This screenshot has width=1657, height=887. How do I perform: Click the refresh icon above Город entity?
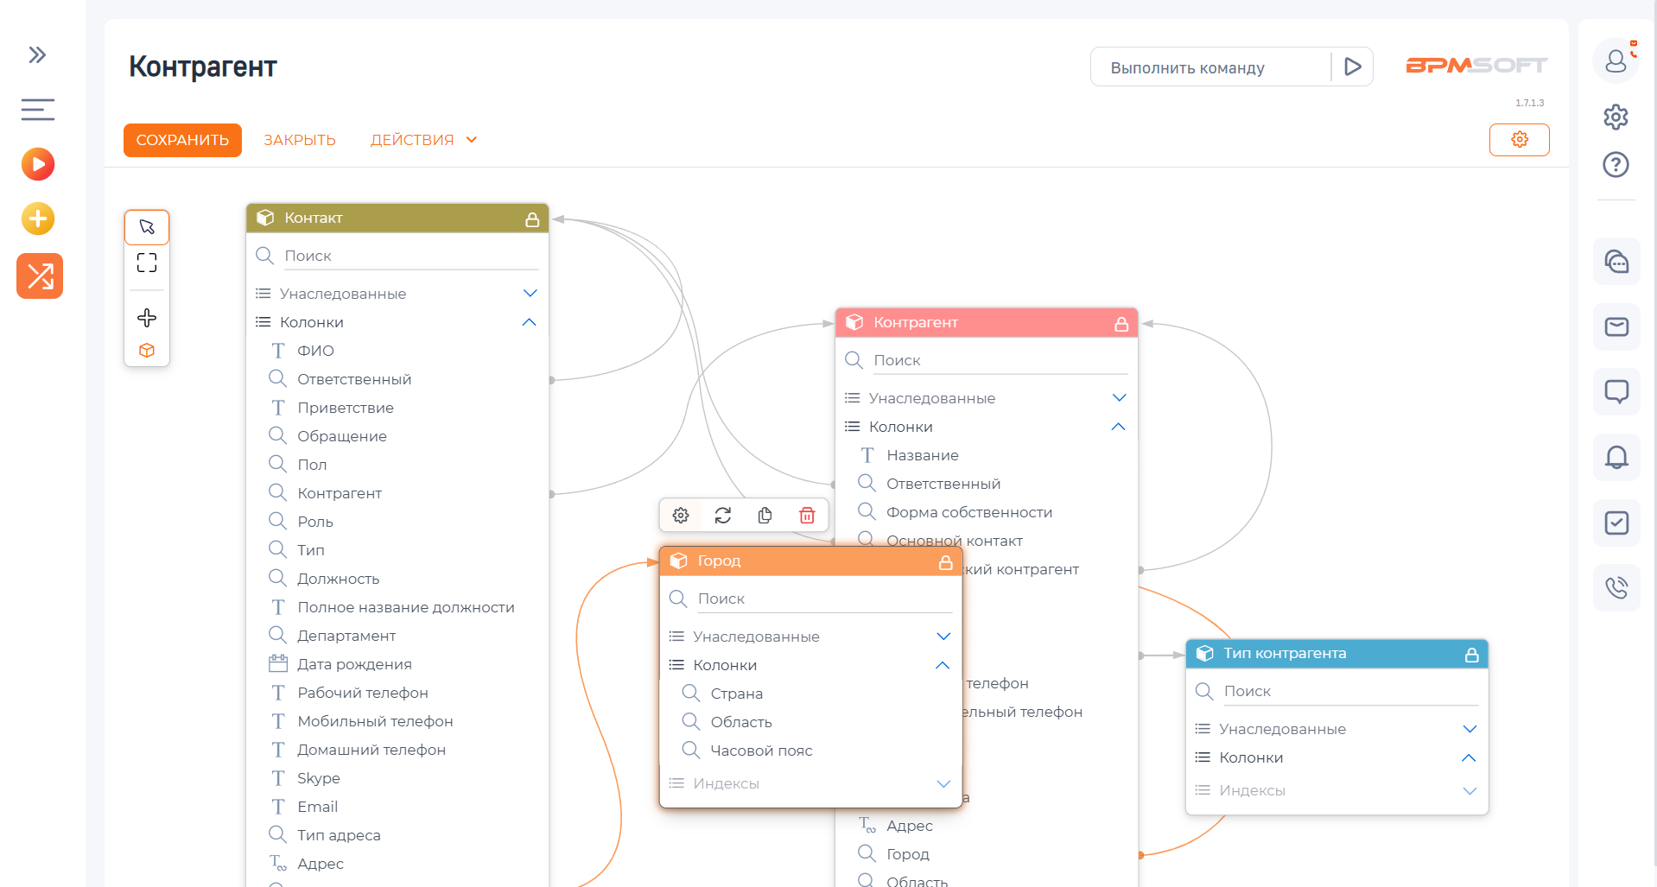tap(723, 516)
